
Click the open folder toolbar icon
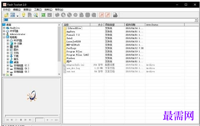(6, 15)
